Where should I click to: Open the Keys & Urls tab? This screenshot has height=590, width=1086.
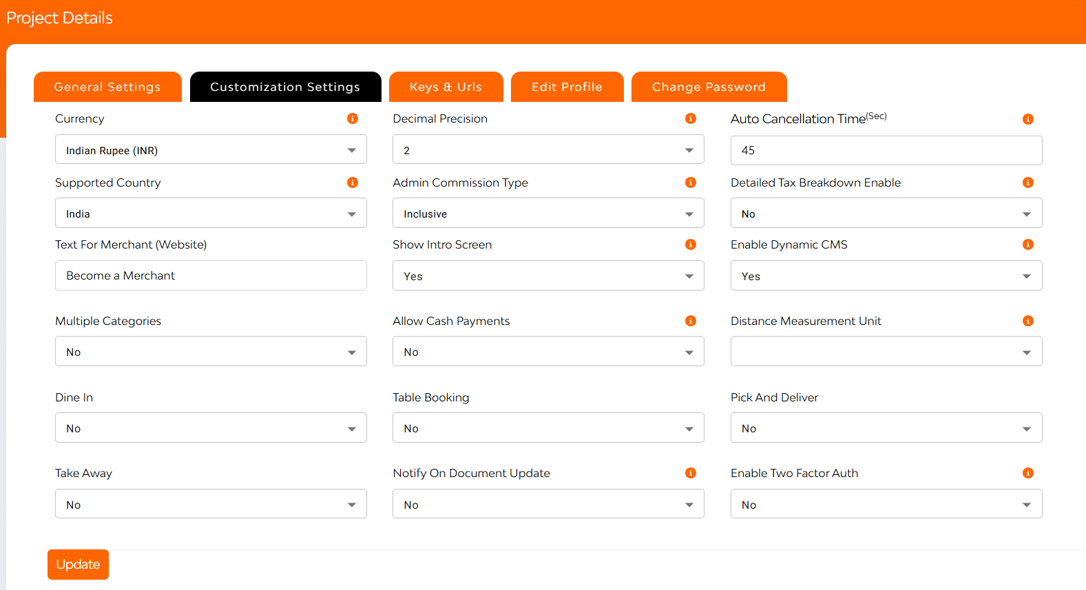[446, 87]
